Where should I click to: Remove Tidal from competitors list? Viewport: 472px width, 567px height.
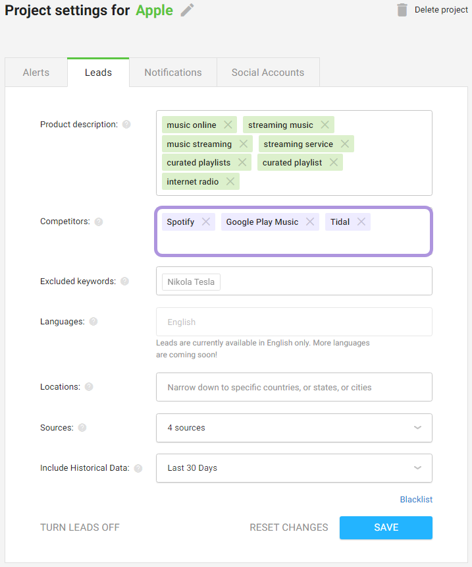[361, 222]
